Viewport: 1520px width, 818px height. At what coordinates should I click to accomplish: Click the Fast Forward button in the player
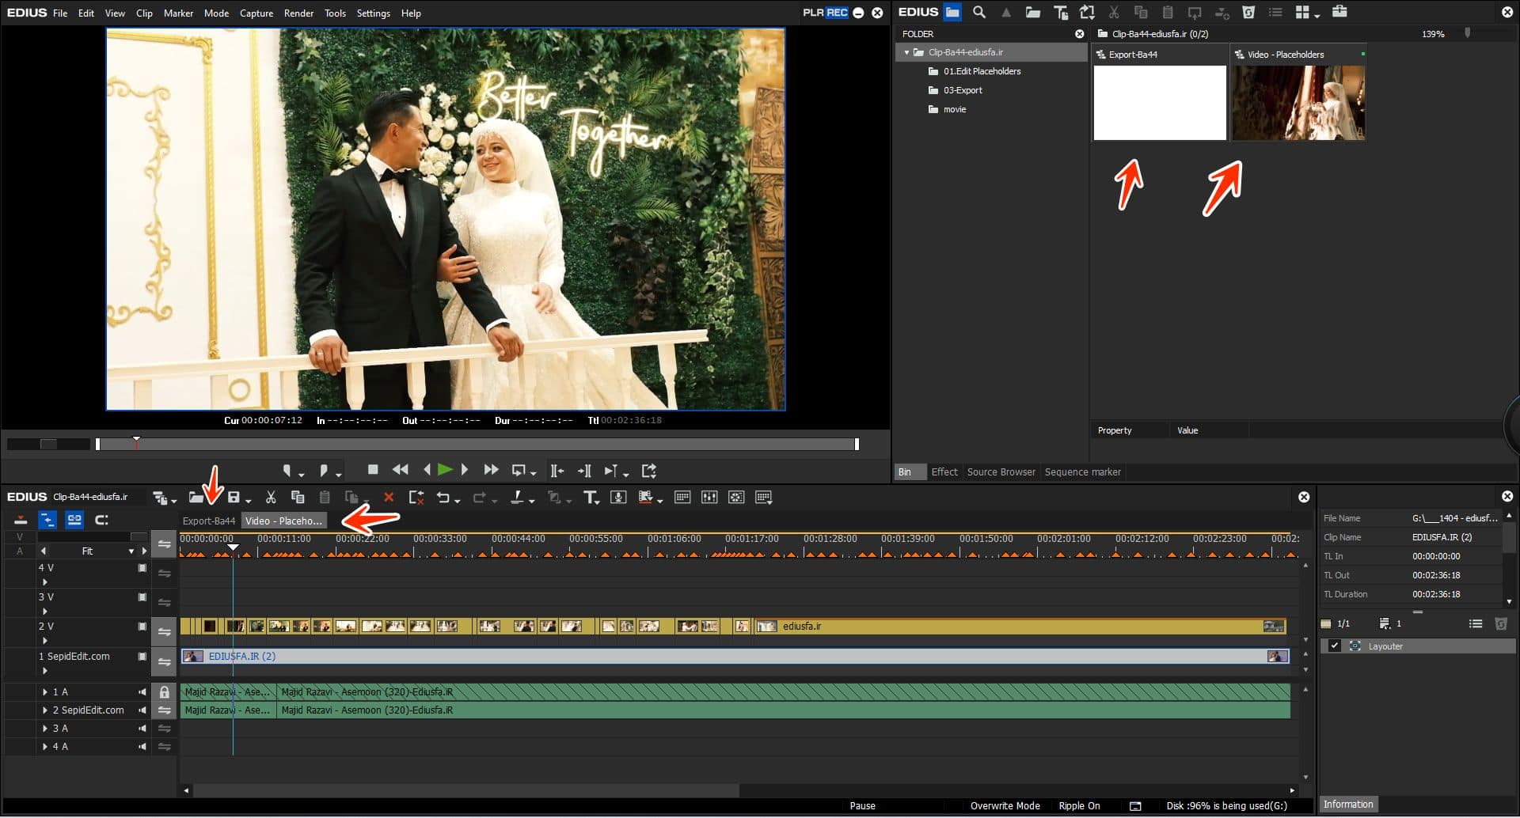coord(491,470)
